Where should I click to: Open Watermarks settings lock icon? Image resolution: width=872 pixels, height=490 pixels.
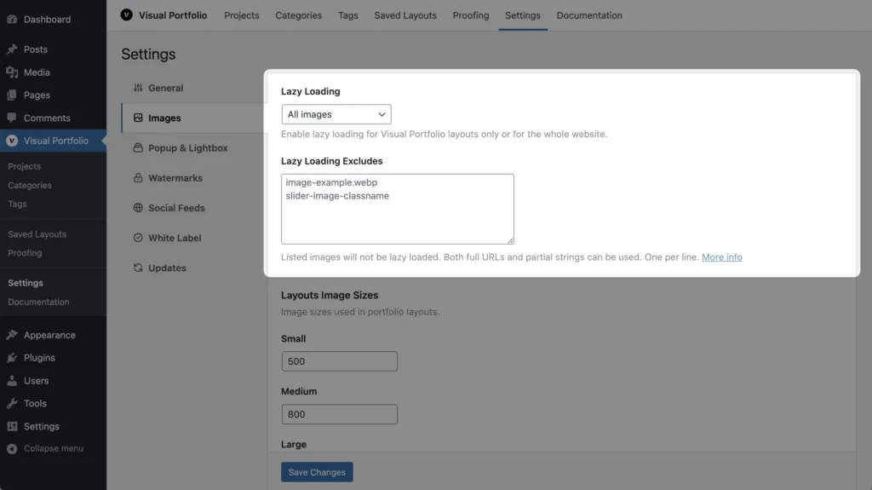(x=138, y=178)
